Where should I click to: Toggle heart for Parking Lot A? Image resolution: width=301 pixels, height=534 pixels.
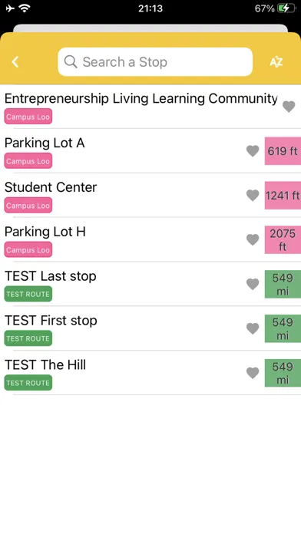coord(253,151)
